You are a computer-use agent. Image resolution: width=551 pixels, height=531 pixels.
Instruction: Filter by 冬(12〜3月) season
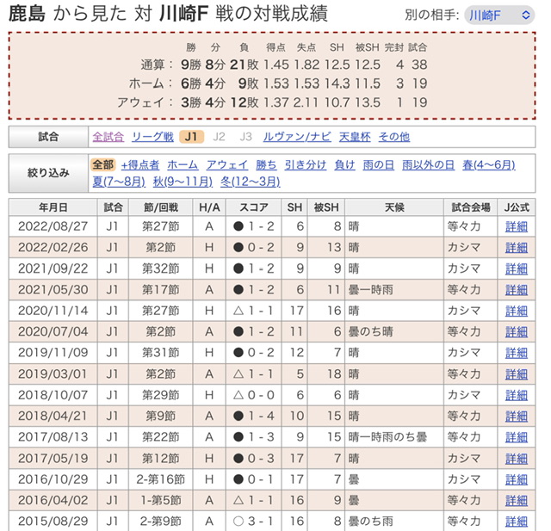[x=251, y=182]
